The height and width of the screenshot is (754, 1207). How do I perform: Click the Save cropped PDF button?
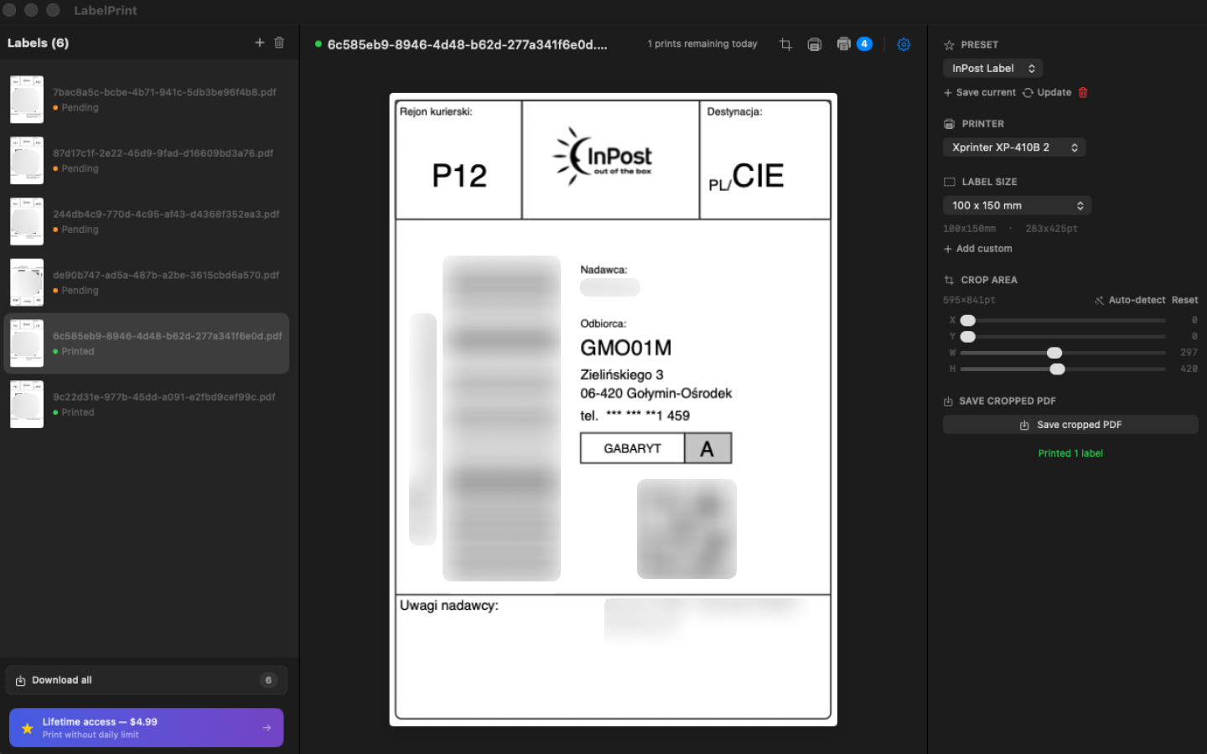point(1070,424)
